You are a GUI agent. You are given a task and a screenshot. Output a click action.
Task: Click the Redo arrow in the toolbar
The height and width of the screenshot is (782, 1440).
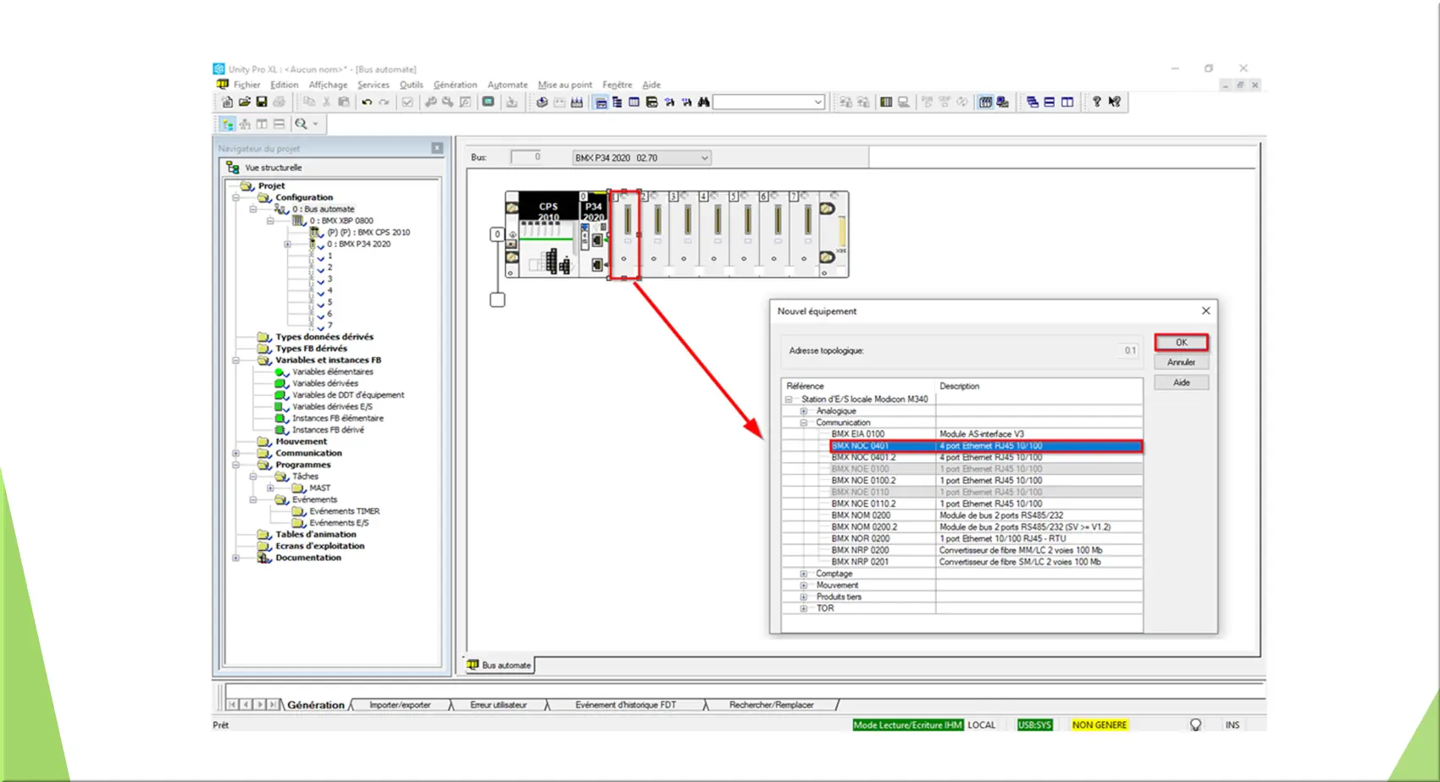[384, 102]
